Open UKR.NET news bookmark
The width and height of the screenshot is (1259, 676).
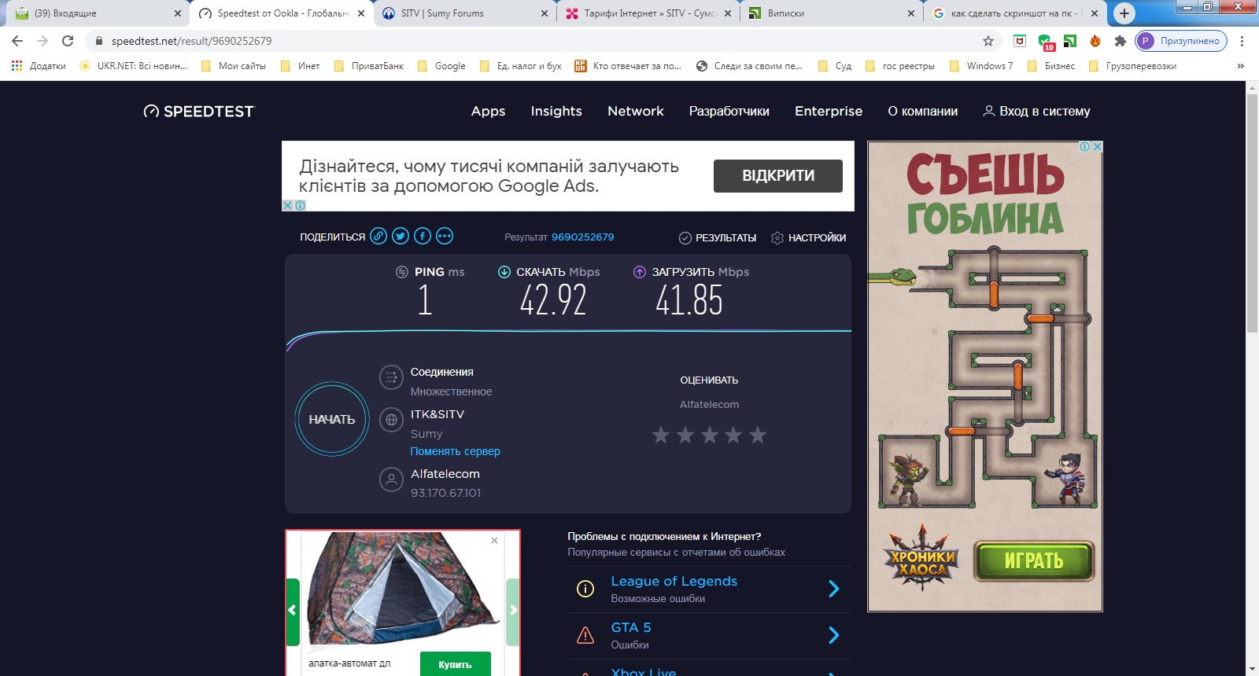(x=134, y=66)
